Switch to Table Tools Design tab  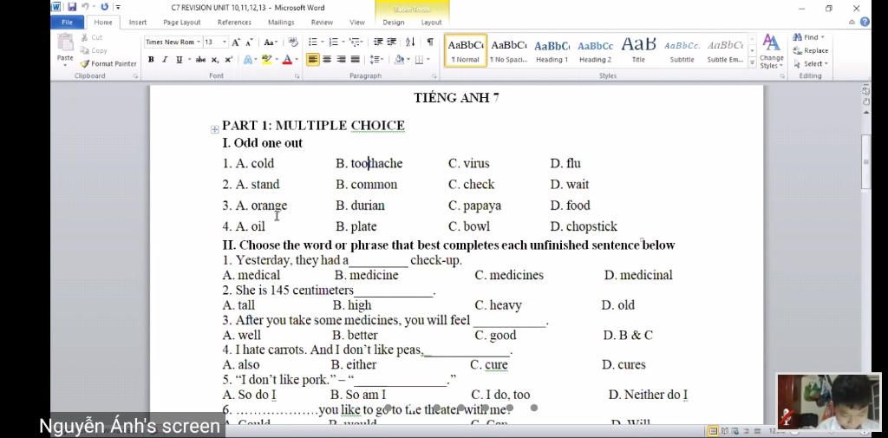(394, 23)
